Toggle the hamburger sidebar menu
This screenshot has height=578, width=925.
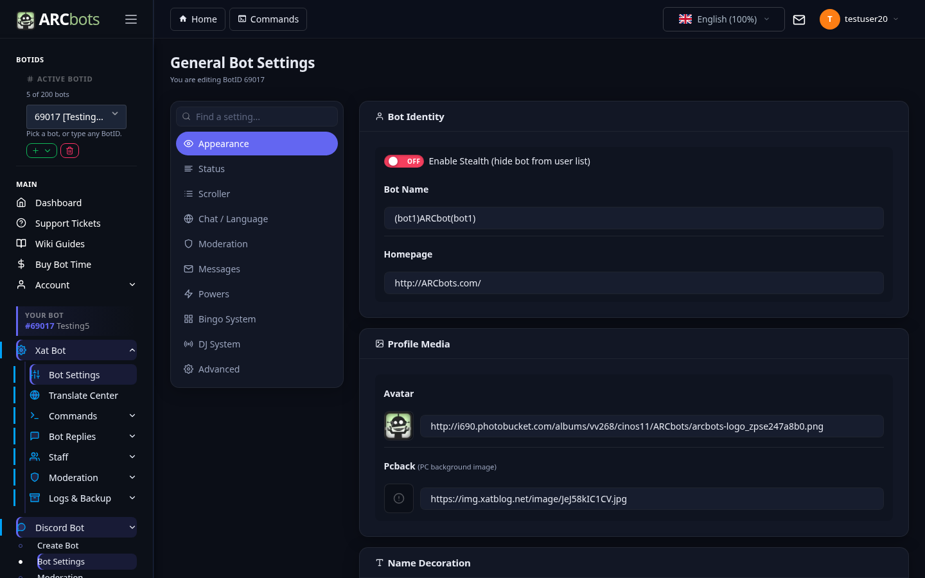[x=131, y=19]
